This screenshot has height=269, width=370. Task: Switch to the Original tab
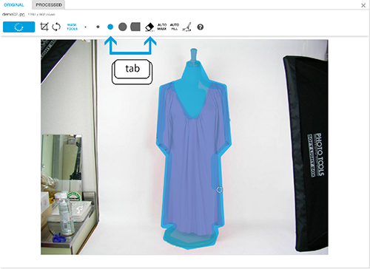[x=14, y=5]
